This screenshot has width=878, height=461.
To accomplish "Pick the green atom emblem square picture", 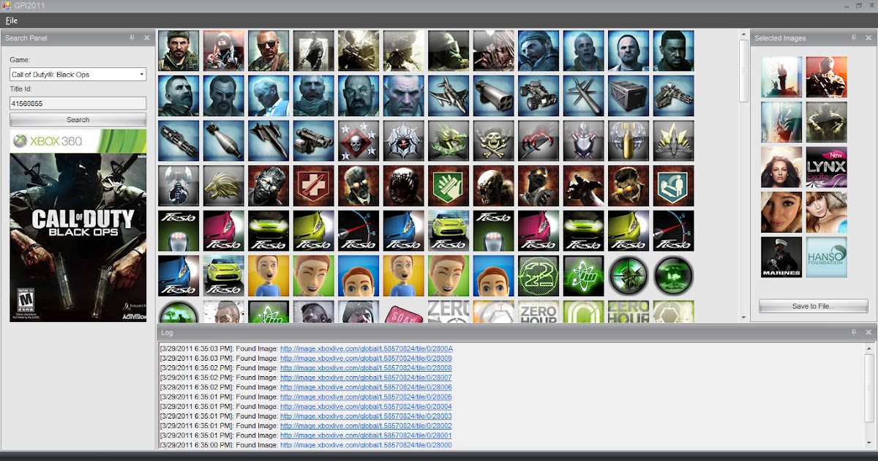I will click(584, 276).
